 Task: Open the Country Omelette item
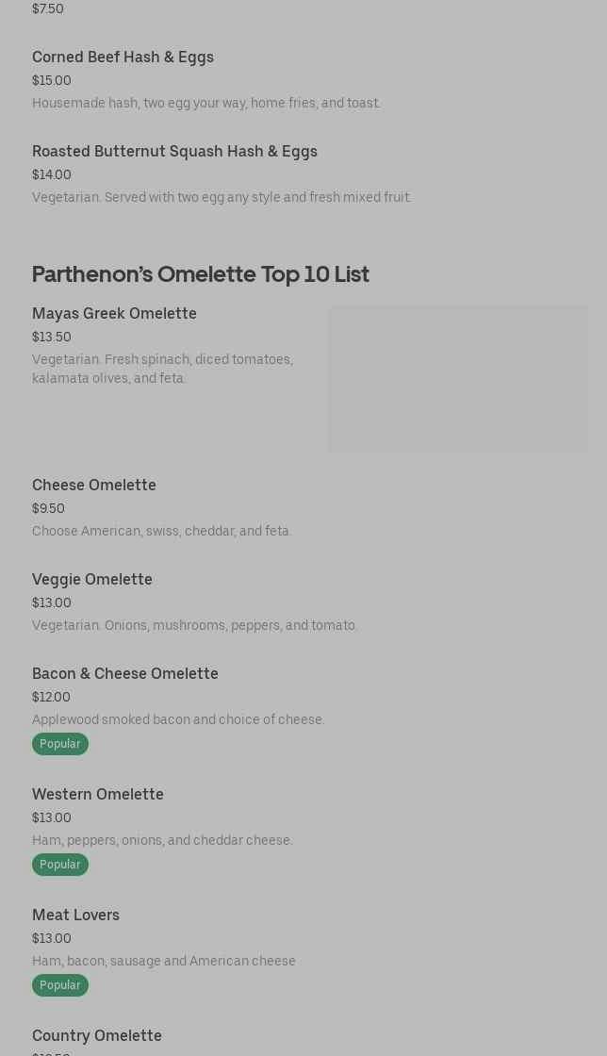coord(97,1035)
